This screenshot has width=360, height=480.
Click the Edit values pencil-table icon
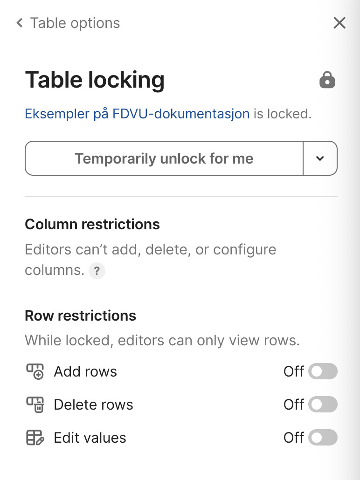pos(35,438)
